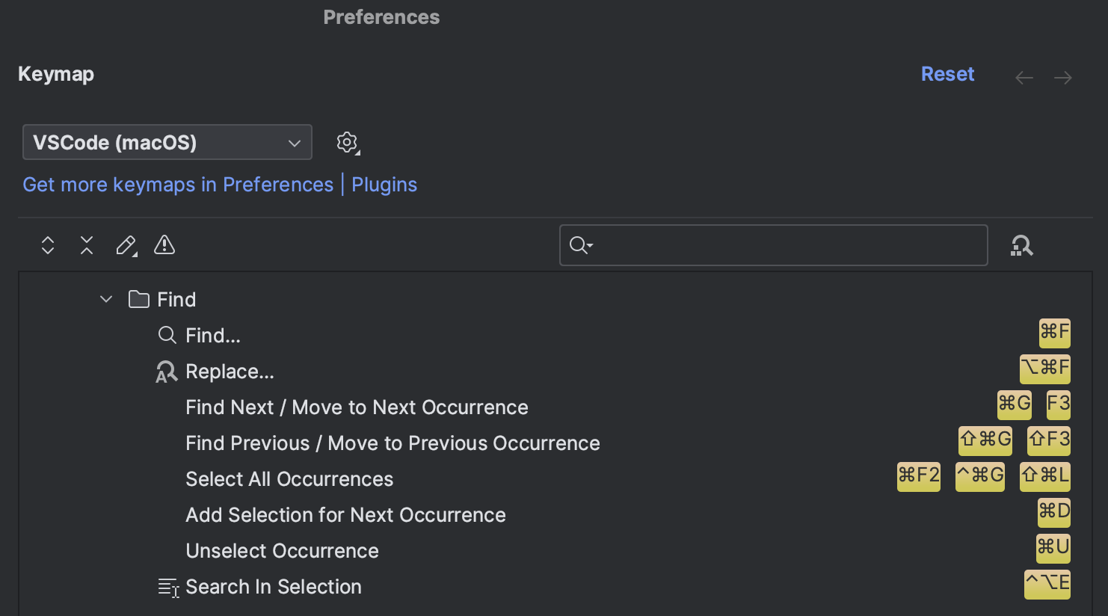Click the Reset link
The height and width of the screenshot is (616, 1108).
(x=947, y=74)
